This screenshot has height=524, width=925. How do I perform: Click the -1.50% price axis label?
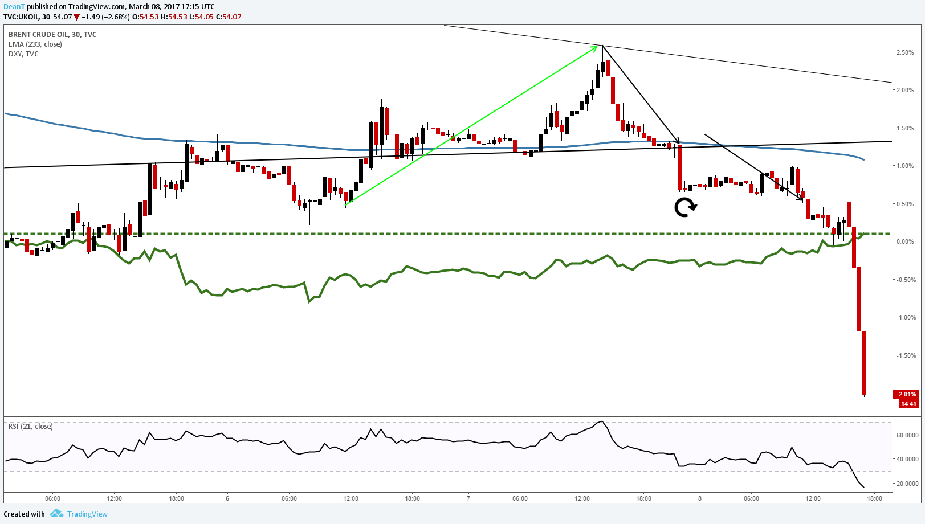coord(906,355)
